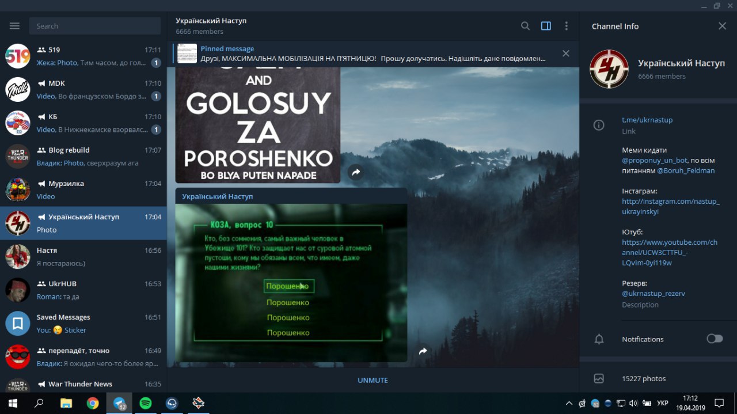Screen dimensions: 737x414
Task: Click the UkrHUB group avatar
Action: coord(18,290)
